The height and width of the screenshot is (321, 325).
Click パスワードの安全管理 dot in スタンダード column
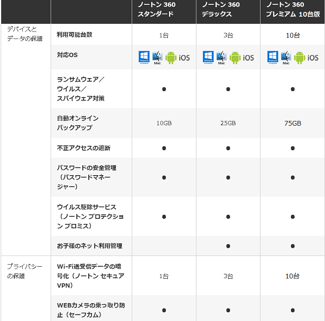click(x=164, y=178)
